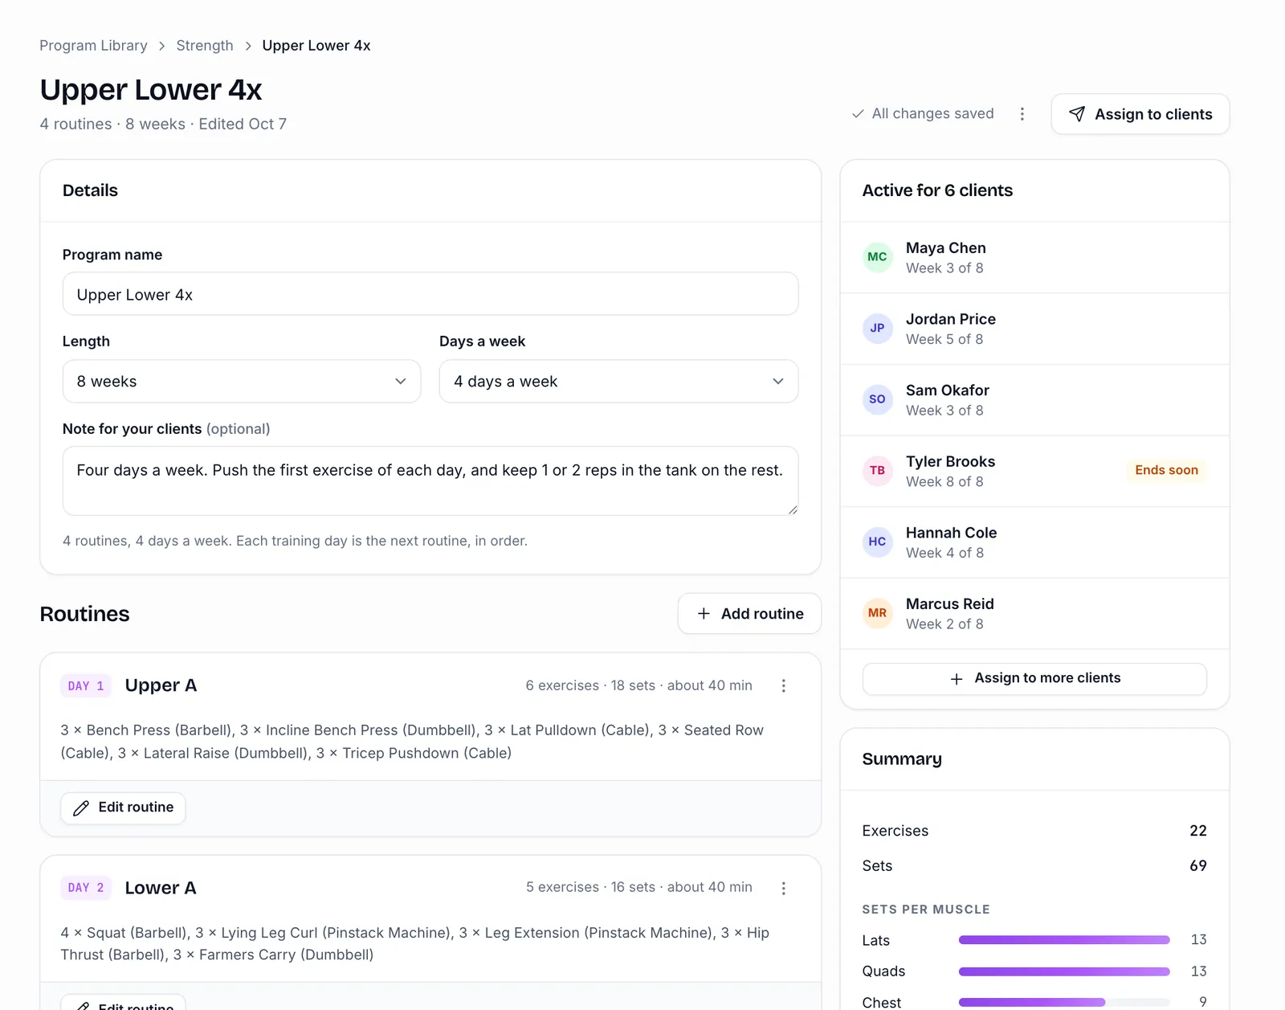Click Assign to more clients button
The height and width of the screenshot is (1010, 1285).
[1034, 678]
